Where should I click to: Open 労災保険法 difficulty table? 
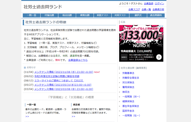pyautogui.click(x=128, y=82)
